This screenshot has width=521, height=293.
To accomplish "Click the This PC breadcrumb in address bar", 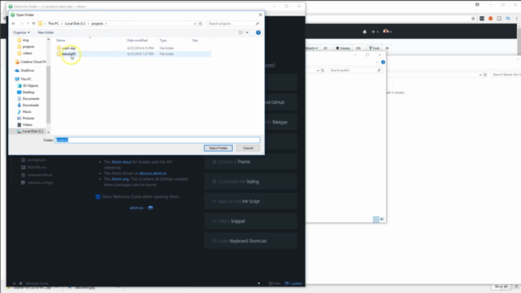I will tap(53, 24).
